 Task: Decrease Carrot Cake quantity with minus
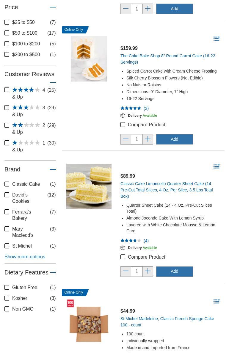126,139
